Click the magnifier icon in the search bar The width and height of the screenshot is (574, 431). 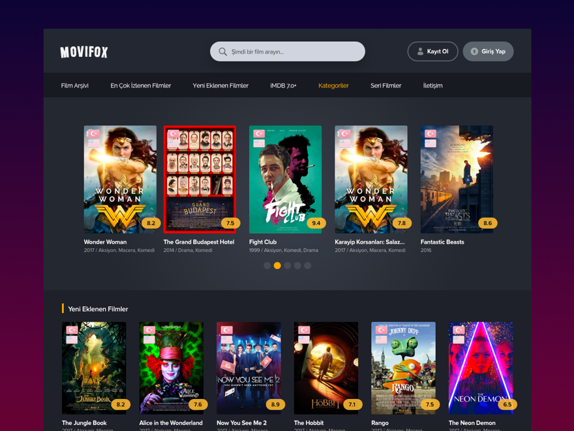pos(222,52)
